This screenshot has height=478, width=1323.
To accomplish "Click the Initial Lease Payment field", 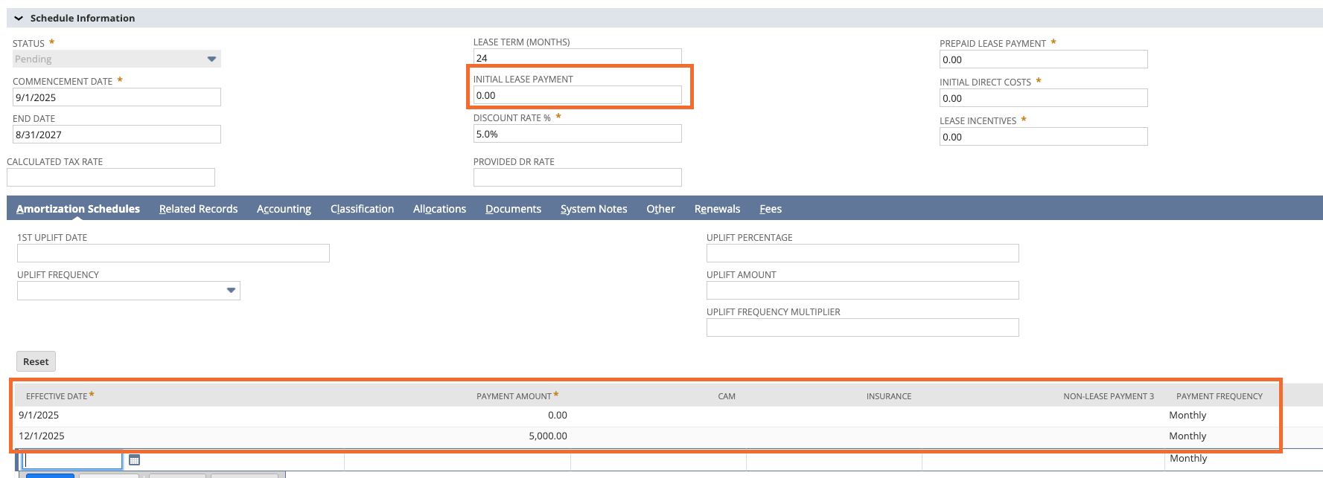I will pos(577,95).
